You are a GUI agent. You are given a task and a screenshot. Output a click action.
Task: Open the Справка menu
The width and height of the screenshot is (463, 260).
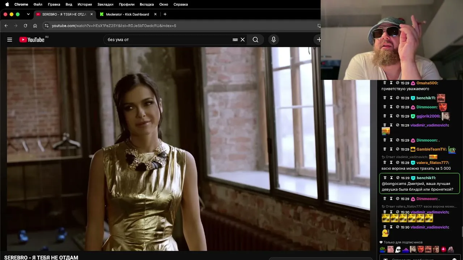pos(180,4)
